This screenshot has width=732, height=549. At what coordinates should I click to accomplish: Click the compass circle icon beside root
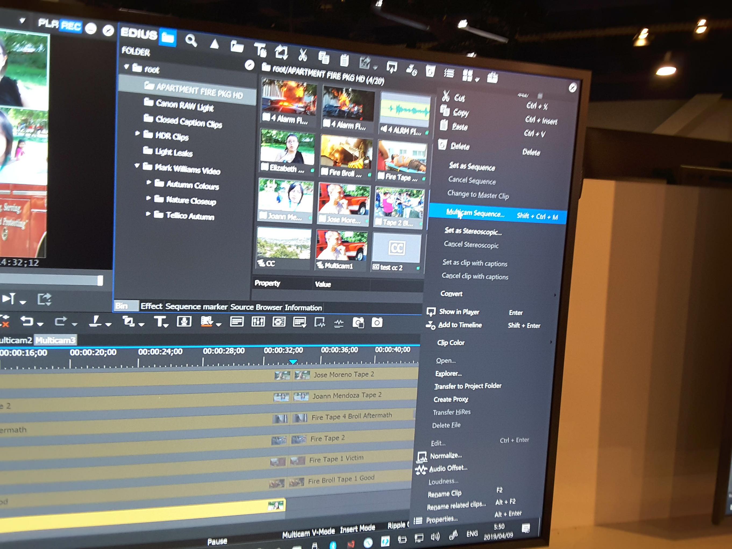pos(249,65)
